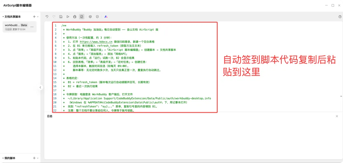This screenshot has height=163, width=343.
Task: Close the 日志 panel
Action: (x=337, y=116)
